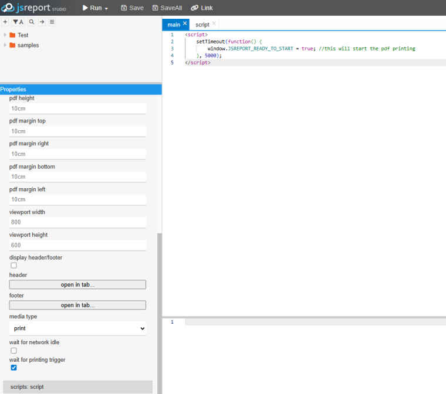This screenshot has height=394, width=446.
Task: Click the viewport width input
Action: click(x=77, y=222)
